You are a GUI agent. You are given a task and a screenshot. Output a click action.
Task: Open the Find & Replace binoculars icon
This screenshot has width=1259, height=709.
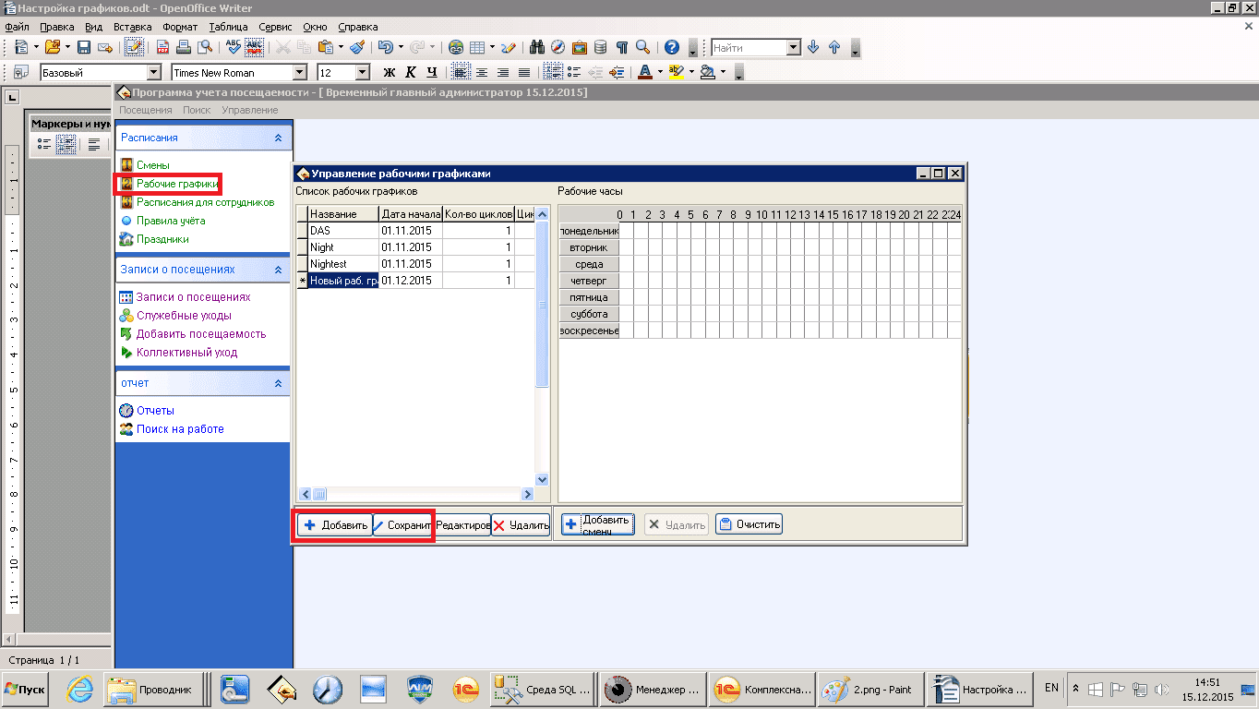(537, 47)
